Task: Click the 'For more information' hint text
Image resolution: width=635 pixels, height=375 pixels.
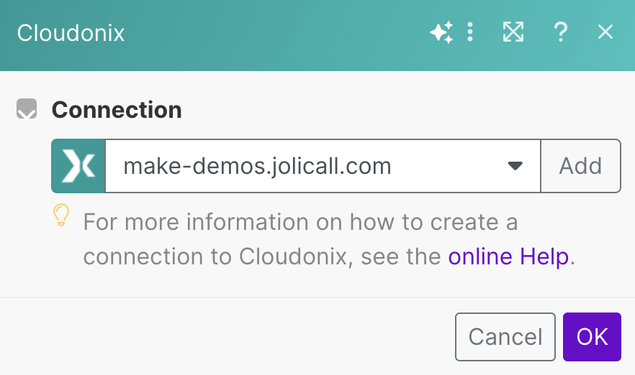Action: (300, 221)
